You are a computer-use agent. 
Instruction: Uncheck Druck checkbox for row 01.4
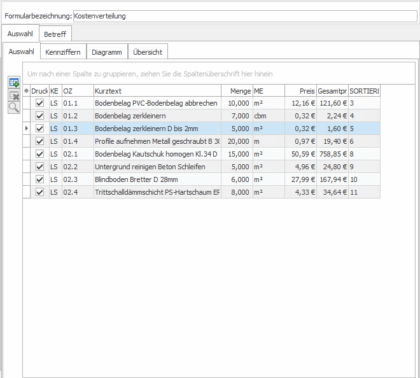click(39, 141)
